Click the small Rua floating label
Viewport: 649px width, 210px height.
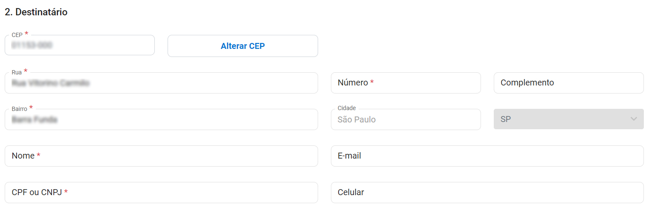coord(17,72)
